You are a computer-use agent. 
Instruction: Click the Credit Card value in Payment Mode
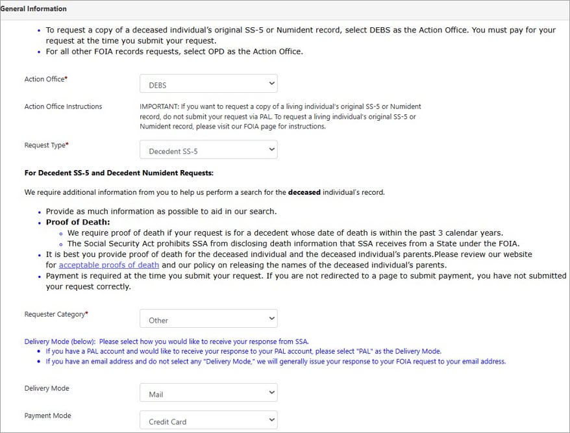(x=169, y=421)
